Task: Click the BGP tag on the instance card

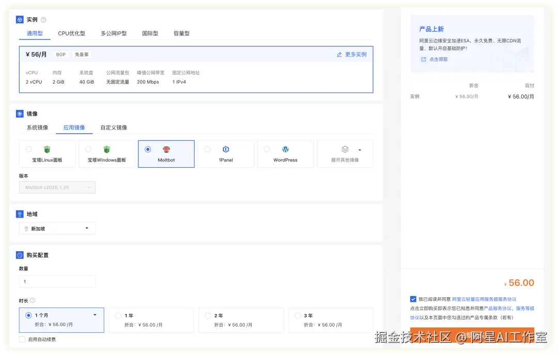Action: tap(61, 54)
